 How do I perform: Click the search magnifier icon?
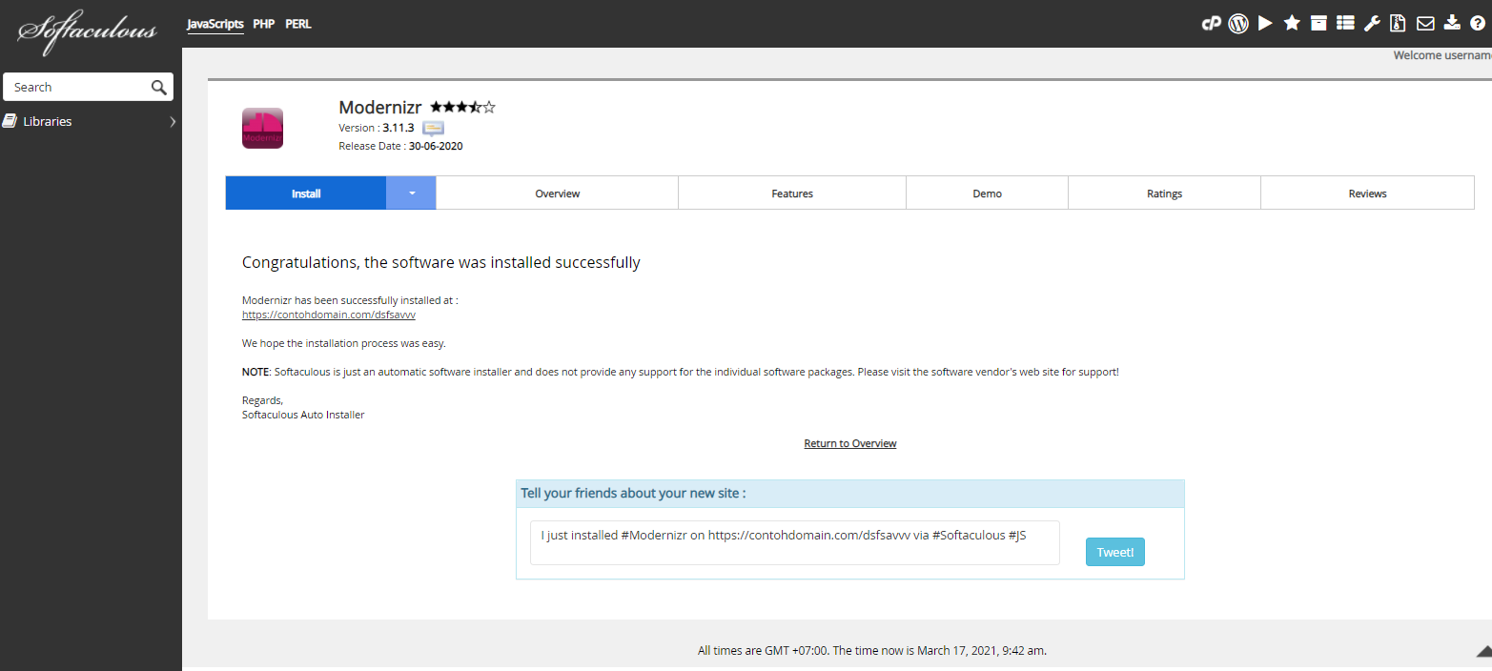(x=159, y=88)
